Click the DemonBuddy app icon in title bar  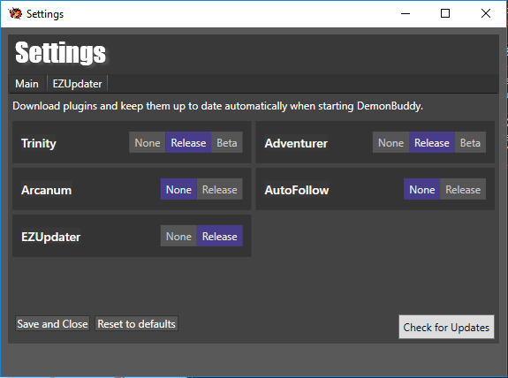(15, 13)
